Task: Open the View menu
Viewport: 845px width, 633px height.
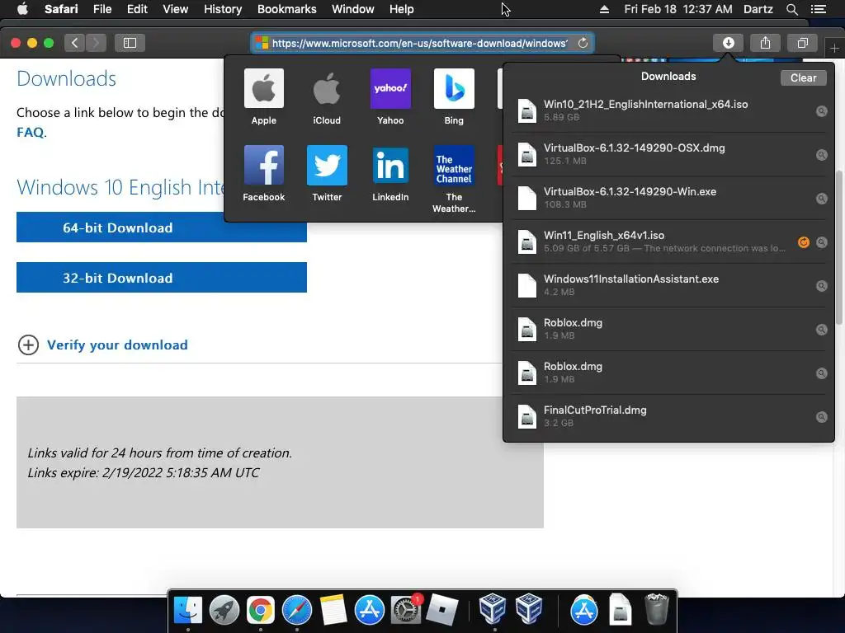Action: click(175, 9)
